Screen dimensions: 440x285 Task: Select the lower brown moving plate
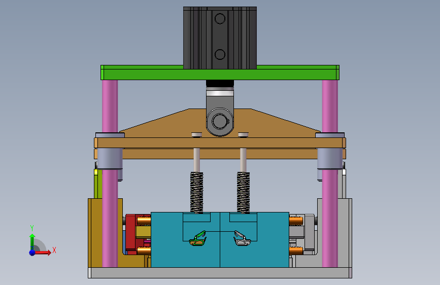pos(220,154)
